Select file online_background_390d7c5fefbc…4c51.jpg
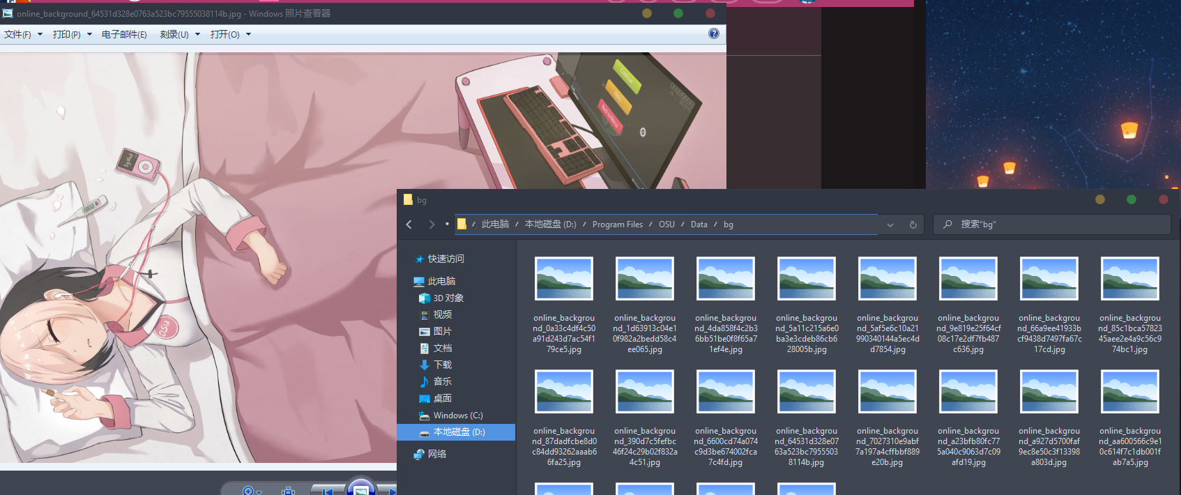Screen dimensions: 1181x495 tap(645, 418)
